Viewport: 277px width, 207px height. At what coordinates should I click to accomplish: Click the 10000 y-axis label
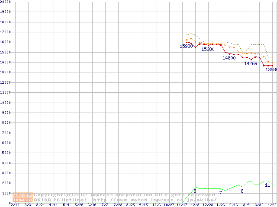pyautogui.click(x=5, y=103)
